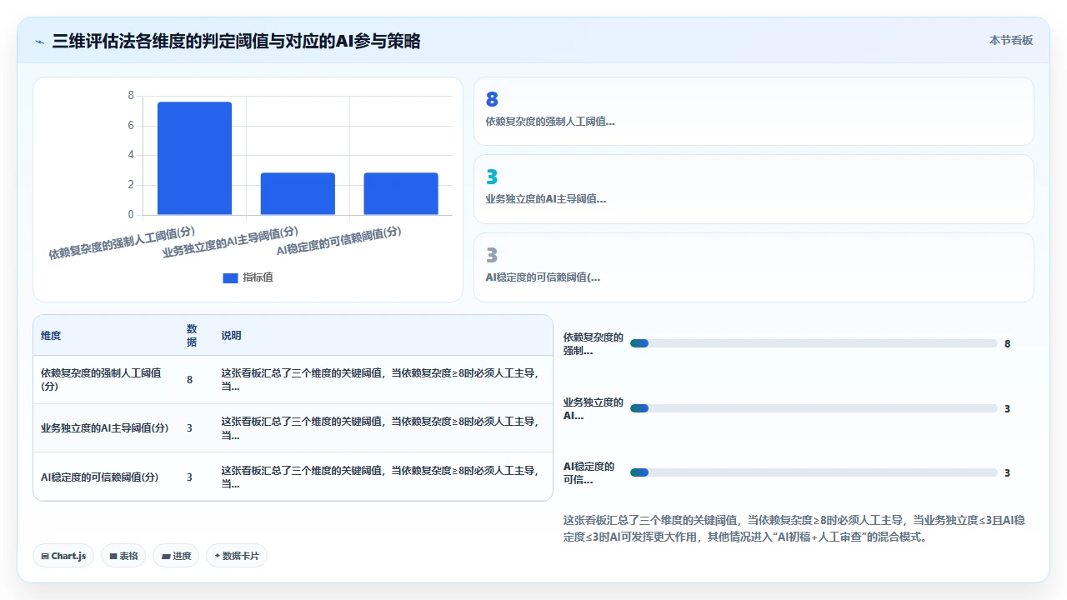The width and height of the screenshot is (1067, 600).
Task: Click the 本节看板 label
Action: click(x=1011, y=40)
